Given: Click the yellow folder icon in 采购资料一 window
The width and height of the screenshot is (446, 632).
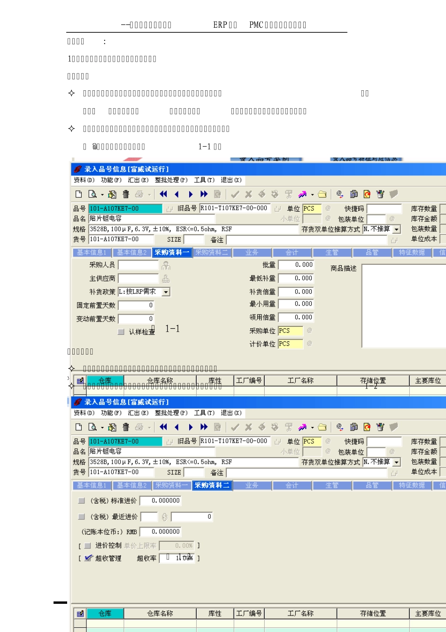Looking at the screenshot, I should [x=322, y=194].
